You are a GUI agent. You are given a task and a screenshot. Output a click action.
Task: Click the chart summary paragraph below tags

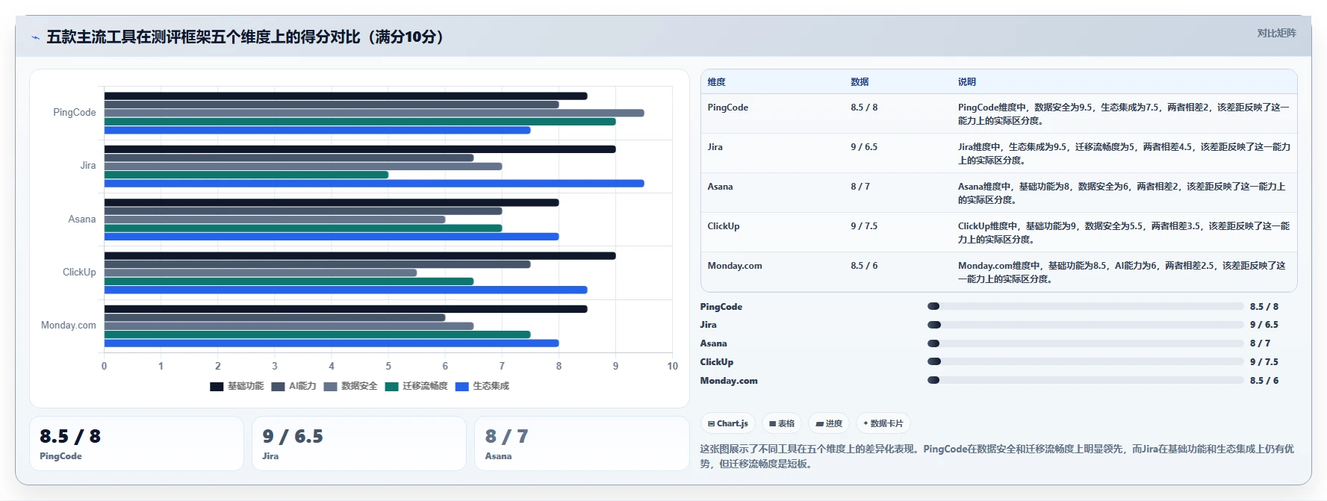(997, 456)
